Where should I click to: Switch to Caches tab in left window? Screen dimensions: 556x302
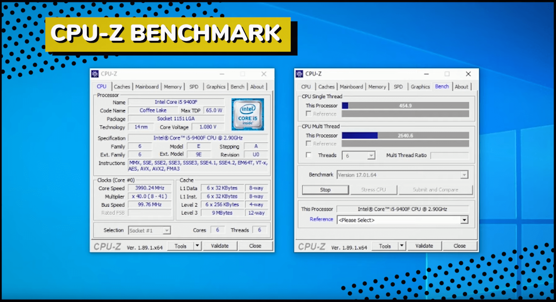point(122,87)
